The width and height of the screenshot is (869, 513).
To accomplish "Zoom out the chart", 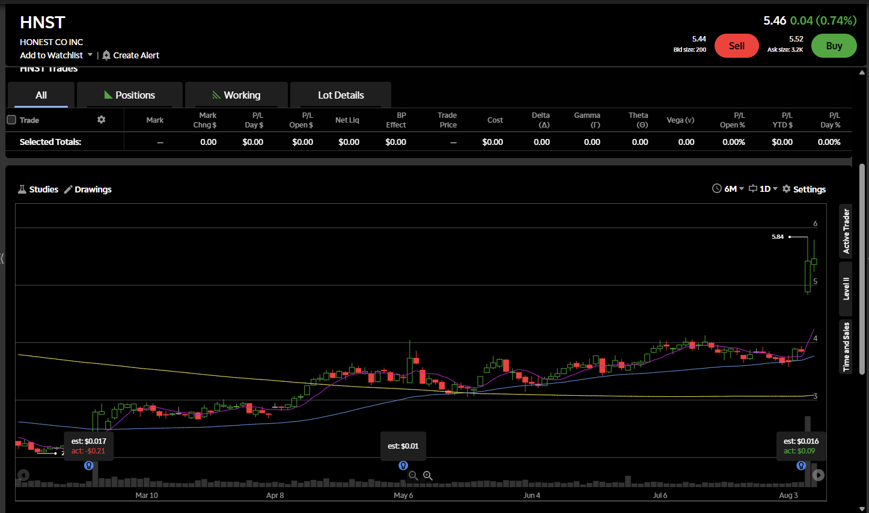I will click(413, 476).
